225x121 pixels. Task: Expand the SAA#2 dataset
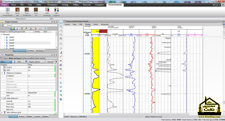(x=4, y=40)
